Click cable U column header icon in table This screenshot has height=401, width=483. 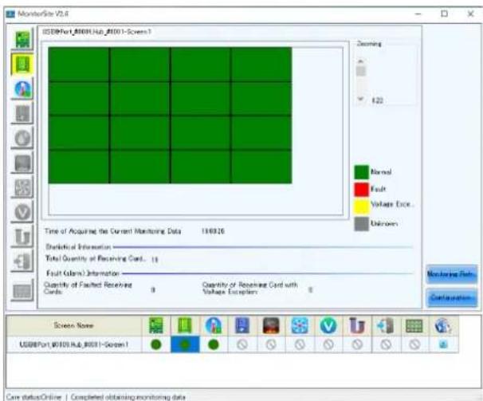tap(357, 325)
